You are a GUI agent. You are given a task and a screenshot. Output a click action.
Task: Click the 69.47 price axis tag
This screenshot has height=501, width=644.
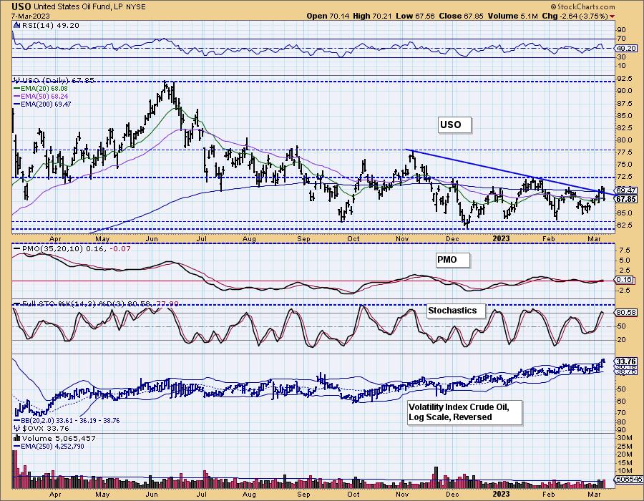pyautogui.click(x=626, y=191)
